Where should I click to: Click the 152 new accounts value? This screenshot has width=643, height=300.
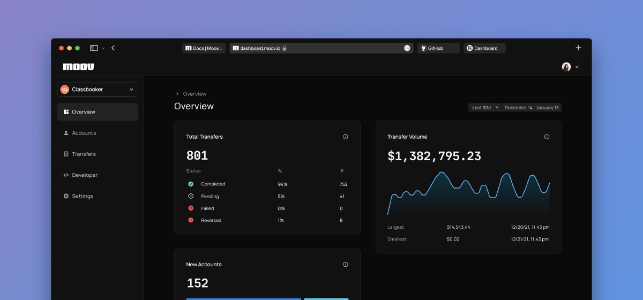tap(197, 283)
